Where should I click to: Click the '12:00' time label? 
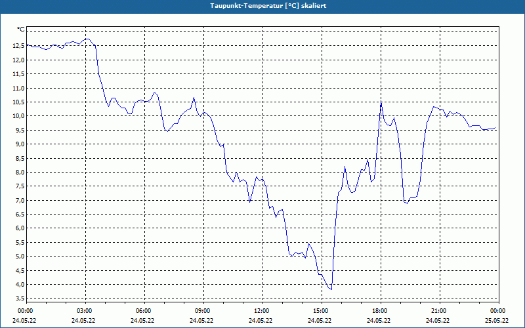pos(261,311)
